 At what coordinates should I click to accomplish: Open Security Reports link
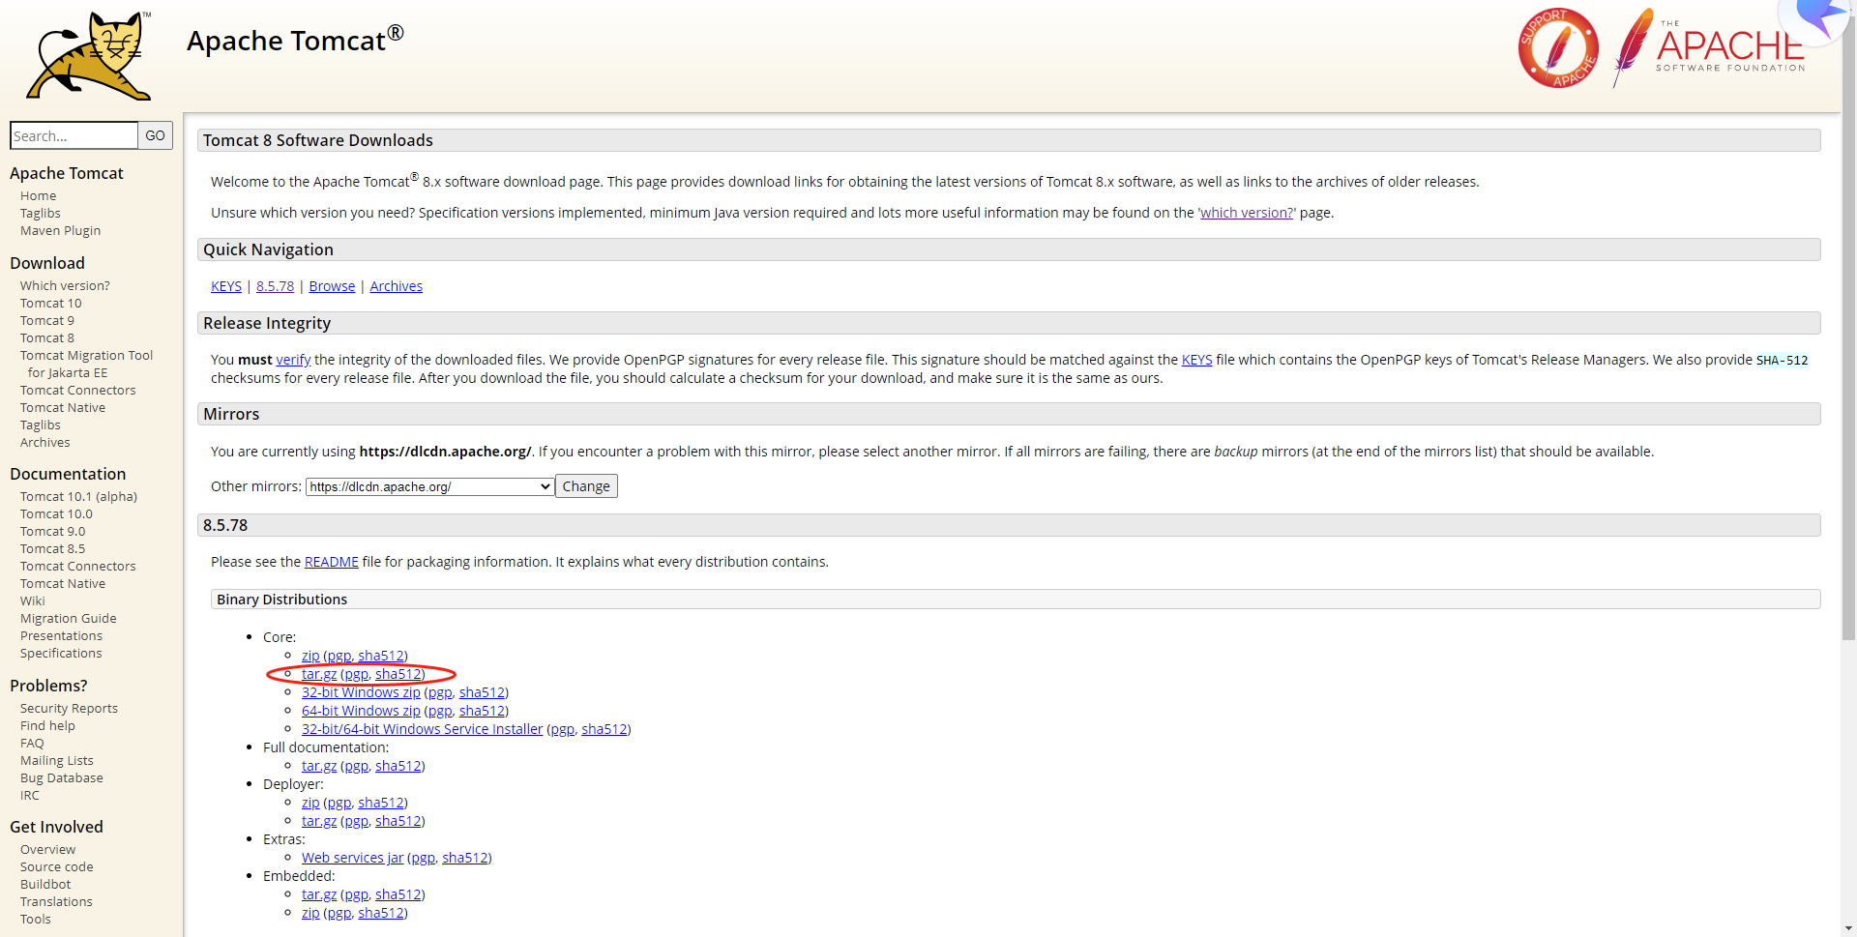click(69, 709)
